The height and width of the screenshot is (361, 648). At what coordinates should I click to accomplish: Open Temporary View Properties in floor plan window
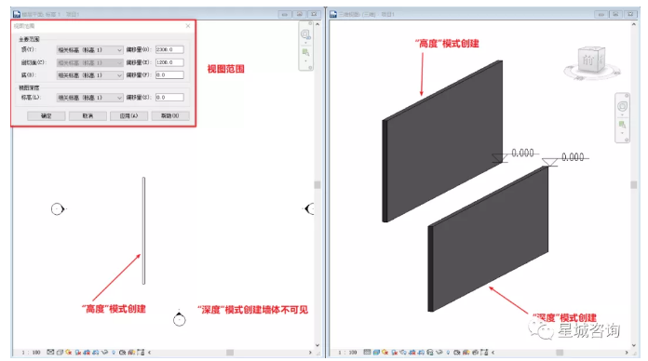122,353
